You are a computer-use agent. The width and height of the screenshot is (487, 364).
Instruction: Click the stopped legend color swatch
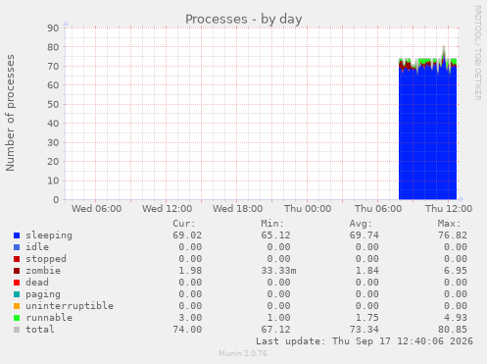[x=17, y=259]
